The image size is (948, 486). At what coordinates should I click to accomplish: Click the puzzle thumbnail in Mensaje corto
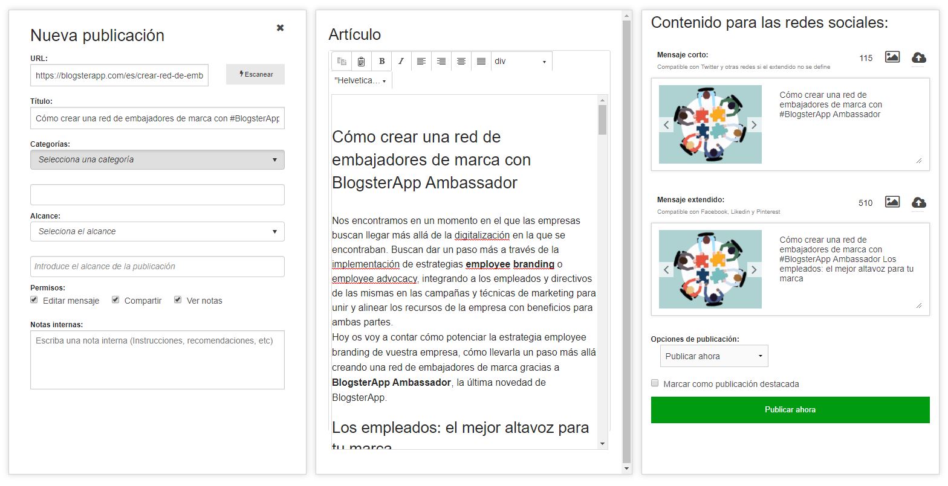(x=710, y=124)
